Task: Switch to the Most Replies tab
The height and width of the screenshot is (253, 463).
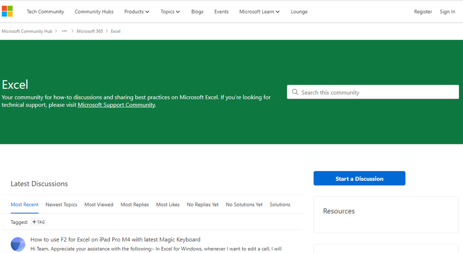Action: [135, 204]
